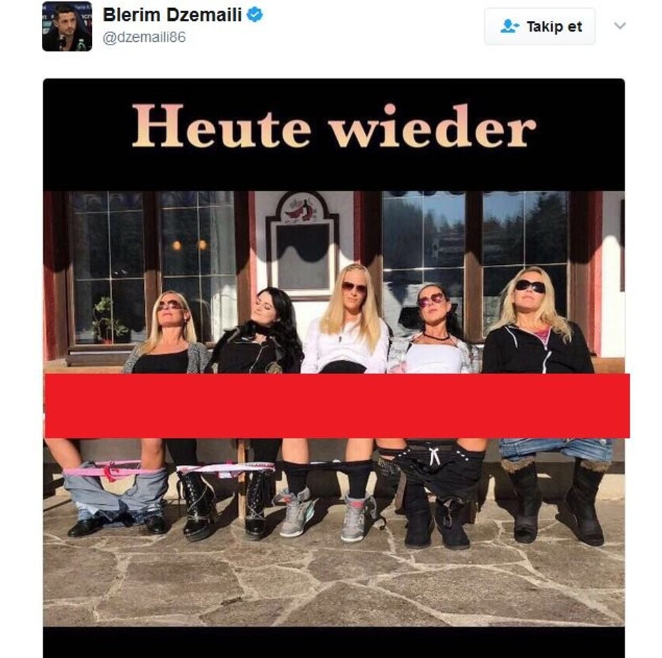Click the black lace-up boots in photo
The height and width of the screenshot is (658, 662).
(x=226, y=505)
